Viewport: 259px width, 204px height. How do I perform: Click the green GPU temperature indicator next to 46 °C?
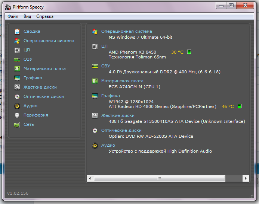coord(240,106)
